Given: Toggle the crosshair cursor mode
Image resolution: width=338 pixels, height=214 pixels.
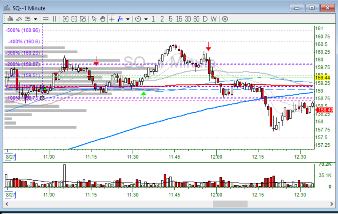Looking at the screenshot, I should click(112, 19).
